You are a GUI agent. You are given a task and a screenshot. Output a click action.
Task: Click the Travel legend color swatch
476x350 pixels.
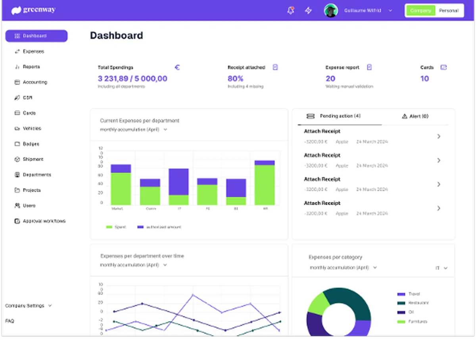[x=401, y=294]
